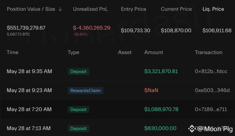Sort by Position Value / Size column

[x=31, y=9]
